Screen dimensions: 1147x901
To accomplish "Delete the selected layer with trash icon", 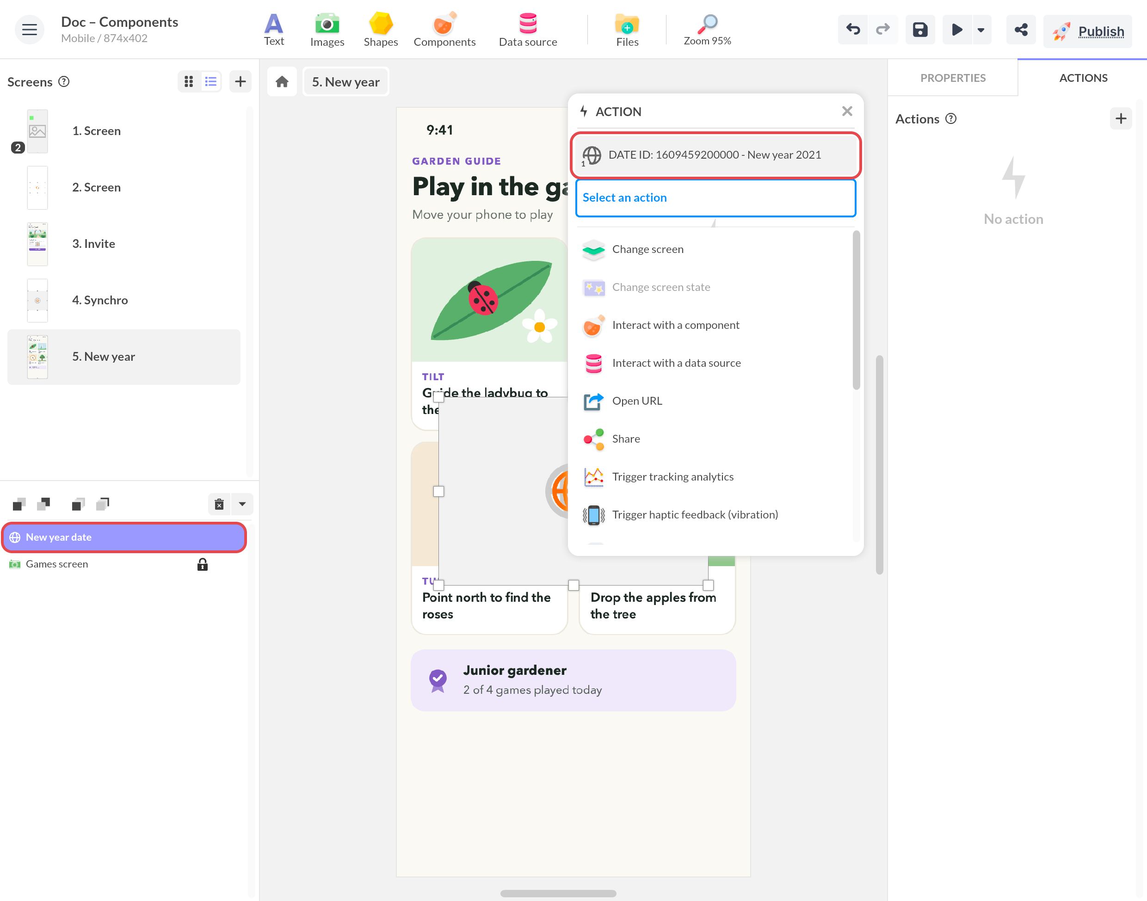I will click(219, 504).
